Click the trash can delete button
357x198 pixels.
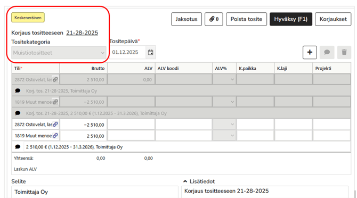(344, 52)
